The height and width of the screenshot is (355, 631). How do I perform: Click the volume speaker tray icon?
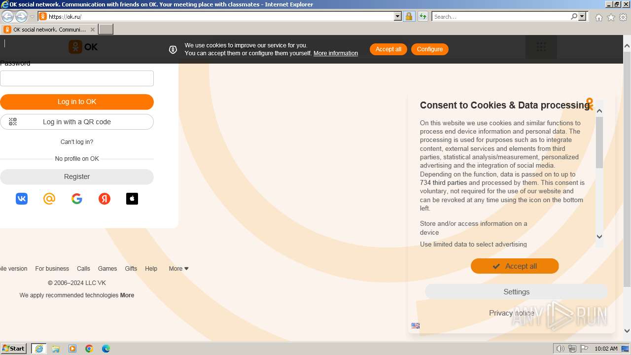(x=561, y=349)
